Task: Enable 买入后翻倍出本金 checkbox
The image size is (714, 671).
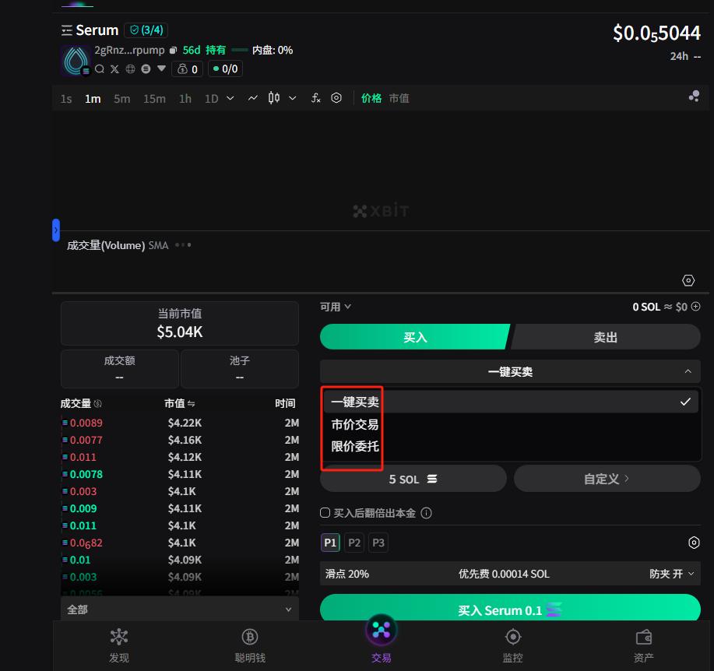Action: coord(325,513)
